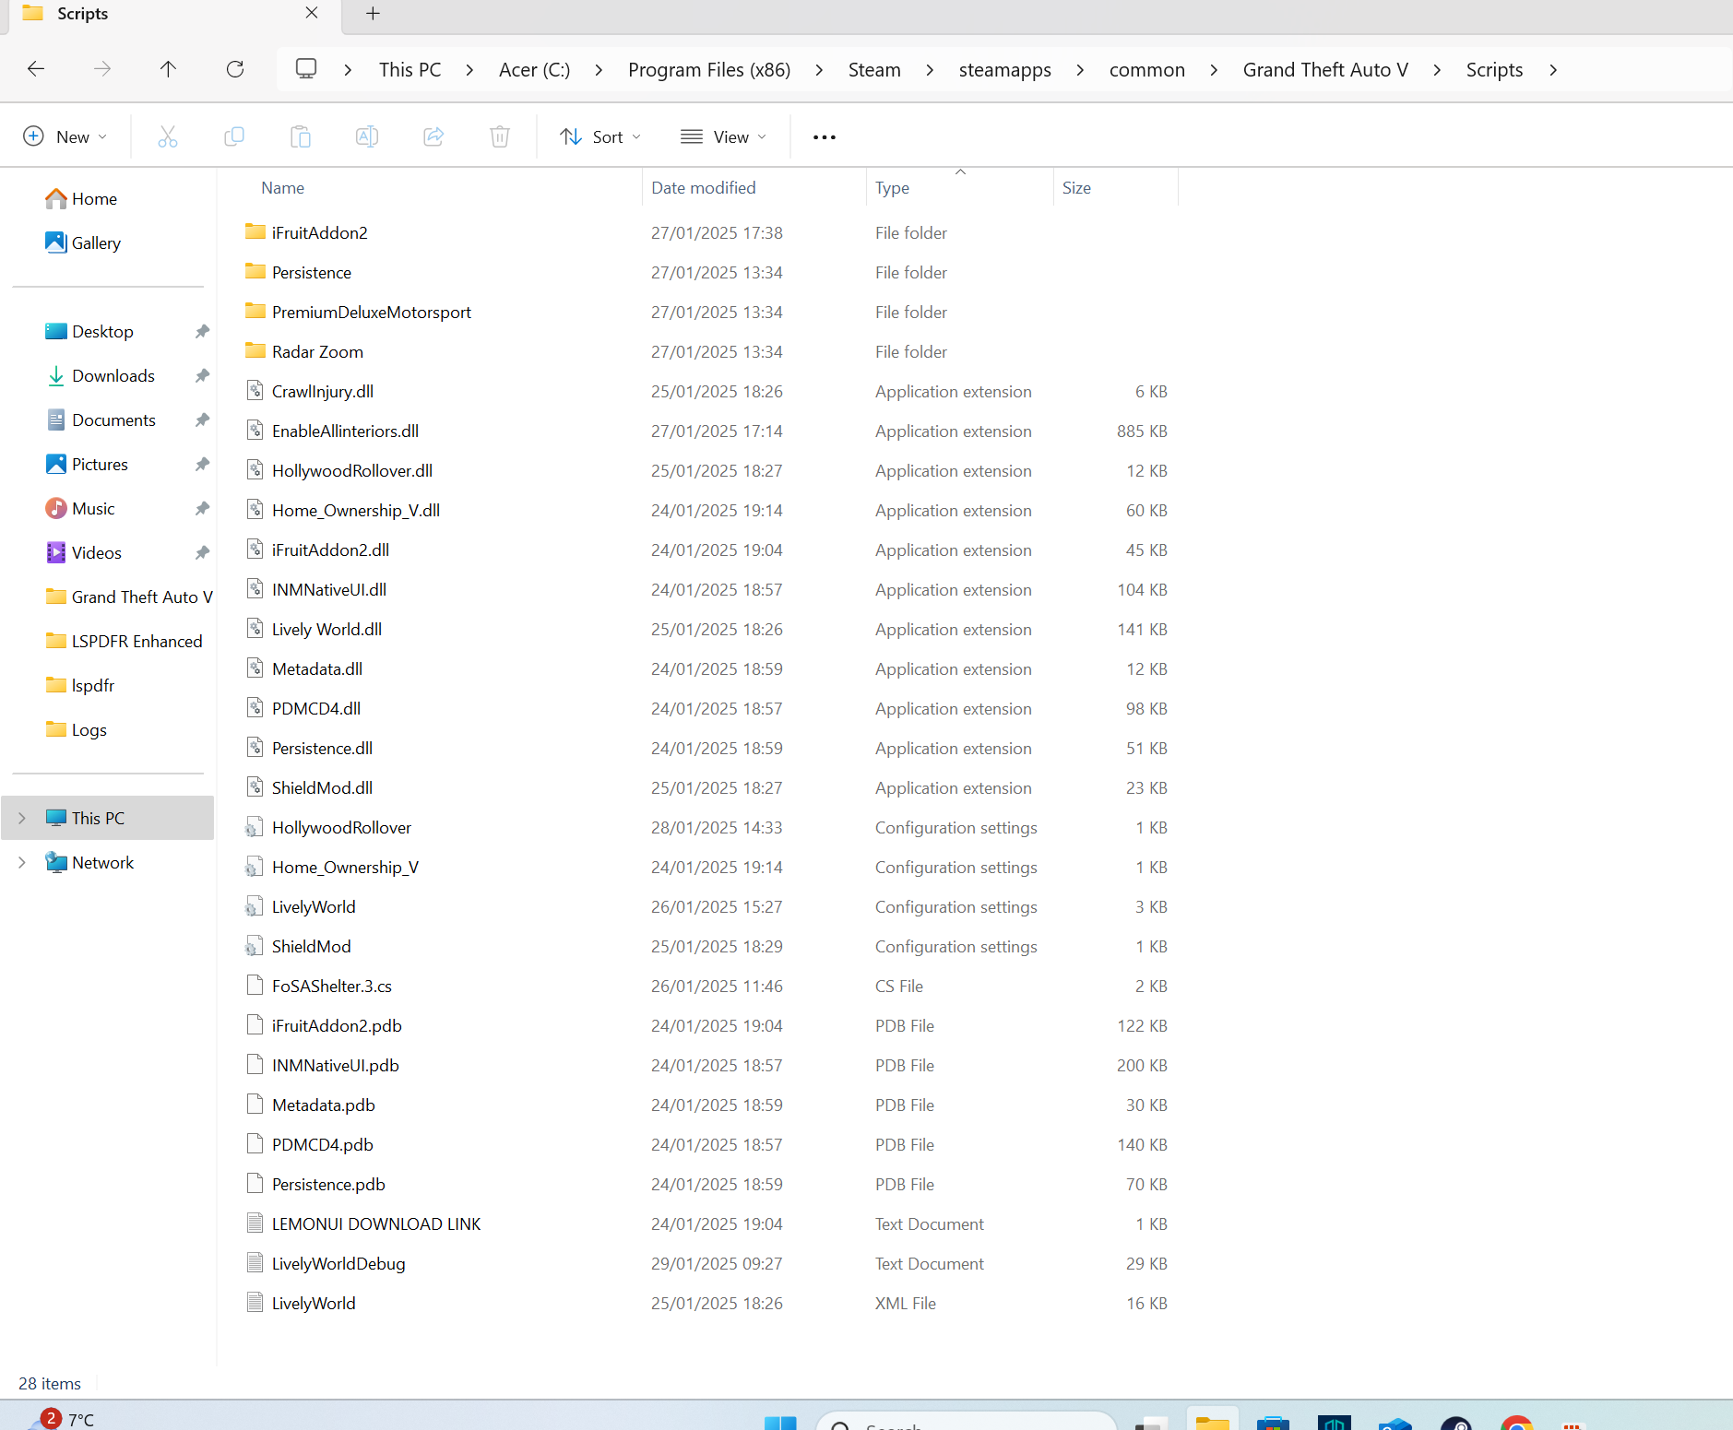Click the Share icon in toolbar
Viewport: 1733px width, 1430px height.
pos(433,136)
